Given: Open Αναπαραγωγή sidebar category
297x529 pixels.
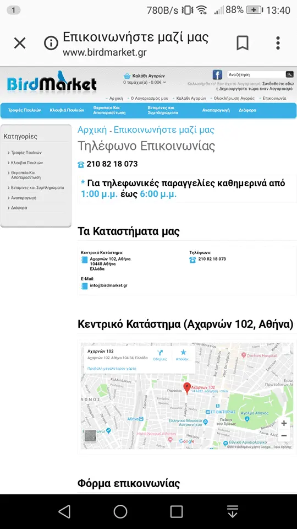Looking at the screenshot, I should point(24,198).
